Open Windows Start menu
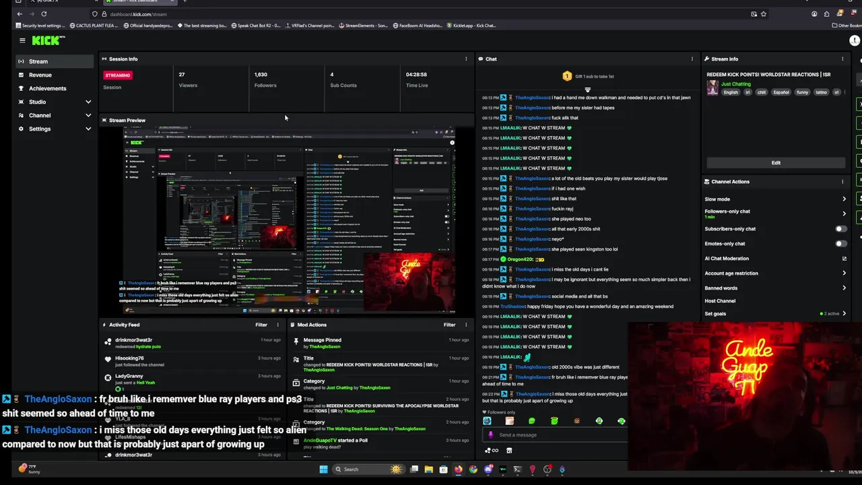This screenshot has width=862, height=485. (x=323, y=470)
